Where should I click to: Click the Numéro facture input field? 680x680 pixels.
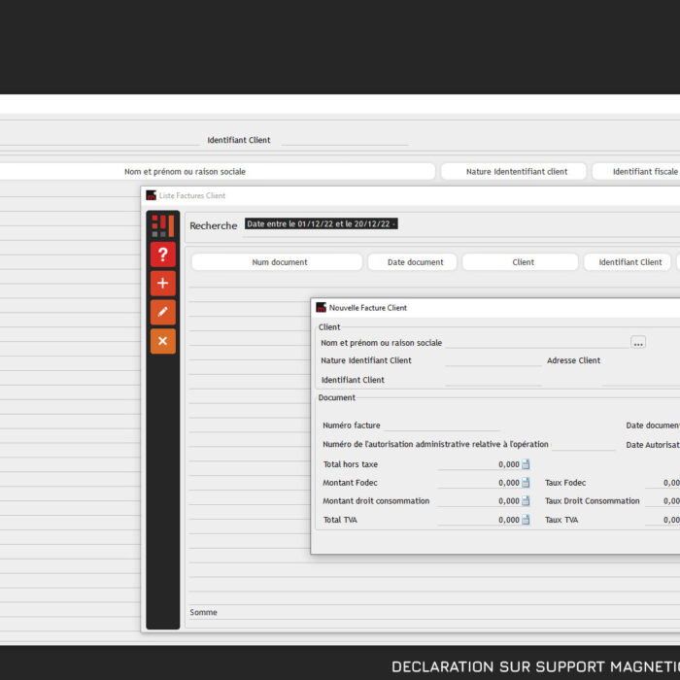(441, 425)
